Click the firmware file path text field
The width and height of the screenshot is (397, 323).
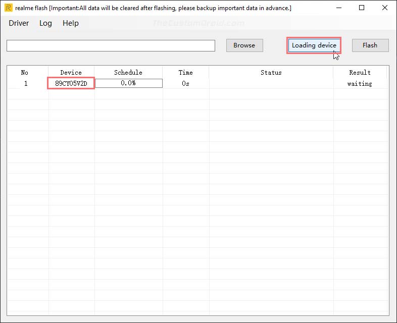(111, 45)
